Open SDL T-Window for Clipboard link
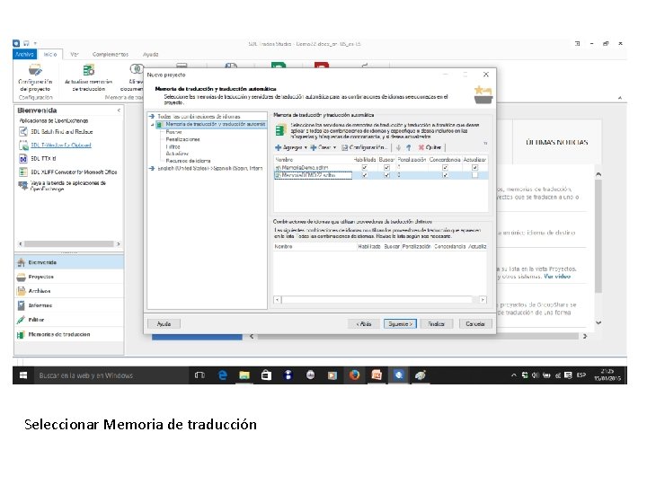 61,145
